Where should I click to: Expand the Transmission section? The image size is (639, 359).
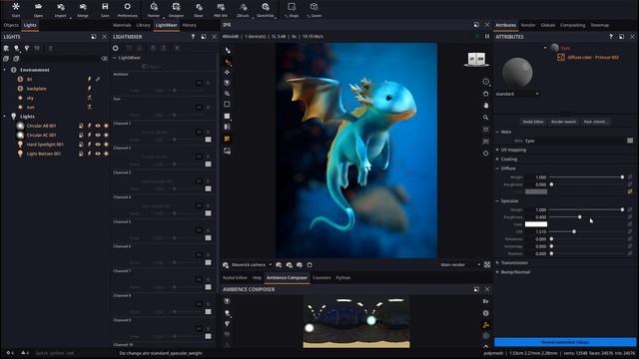pyautogui.click(x=497, y=263)
